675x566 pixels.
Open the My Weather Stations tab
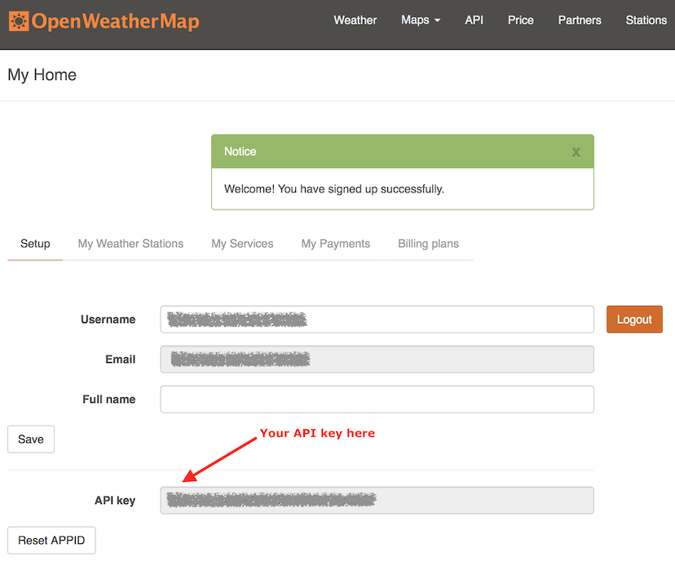pyautogui.click(x=130, y=243)
